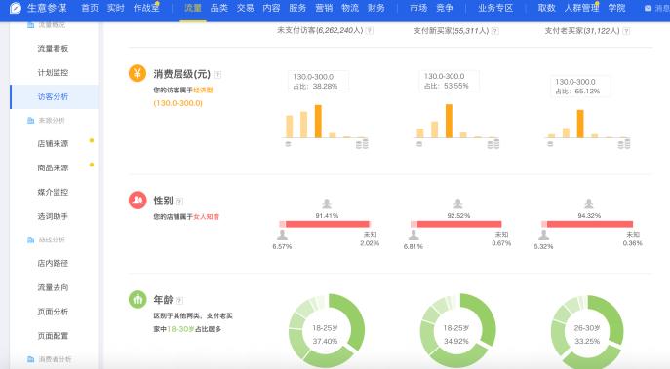Open 财务 in top navigation
This screenshot has width=670, height=369.
pyautogui.click(x=376, y=8)
